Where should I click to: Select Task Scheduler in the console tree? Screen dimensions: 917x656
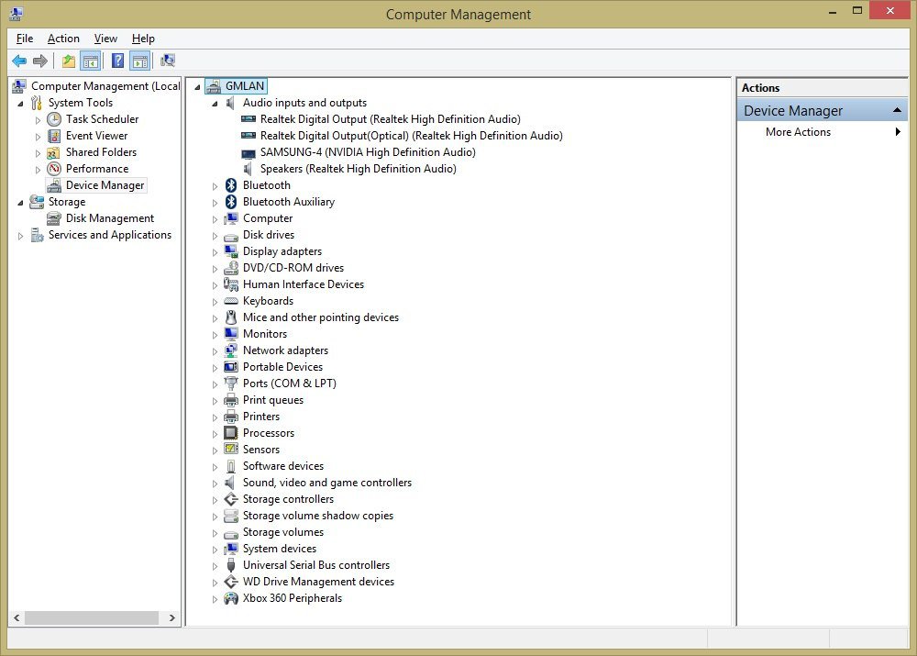tap(102, 119)
